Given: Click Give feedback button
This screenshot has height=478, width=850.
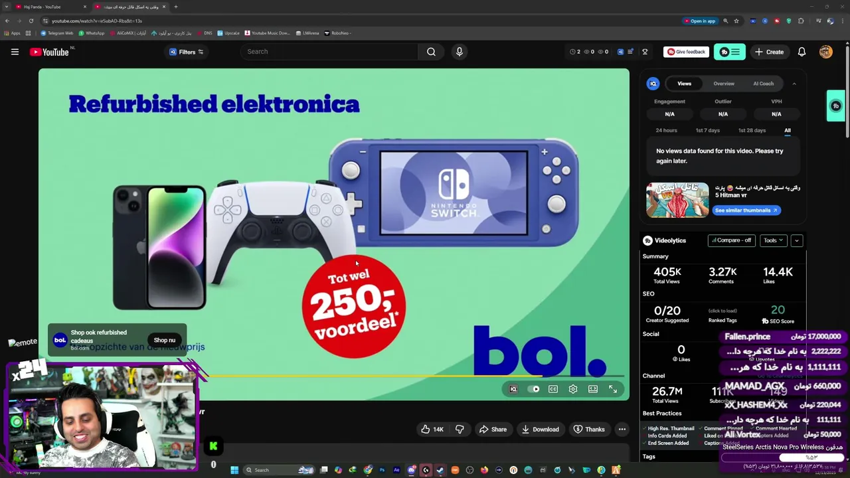Looking at the screenshot, I should tap(686, 52).
